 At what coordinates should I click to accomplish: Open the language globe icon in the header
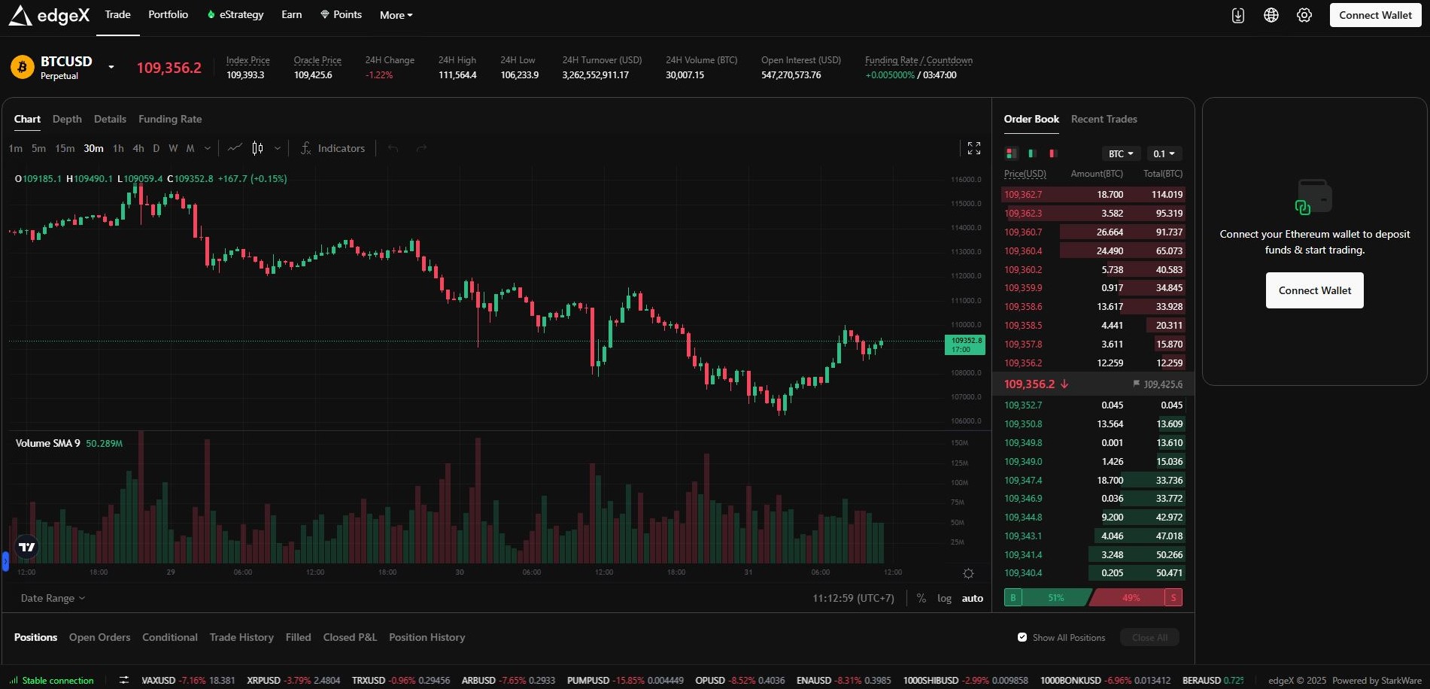pyautogui.click(x=1271, y=14)
